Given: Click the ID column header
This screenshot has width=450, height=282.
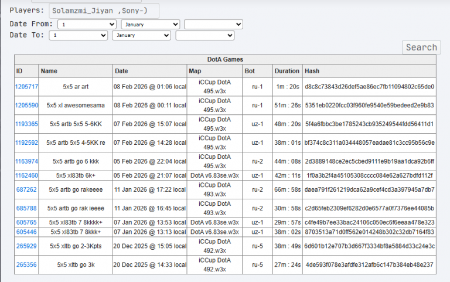Looking at the screenshot, I should click(26, 71).
